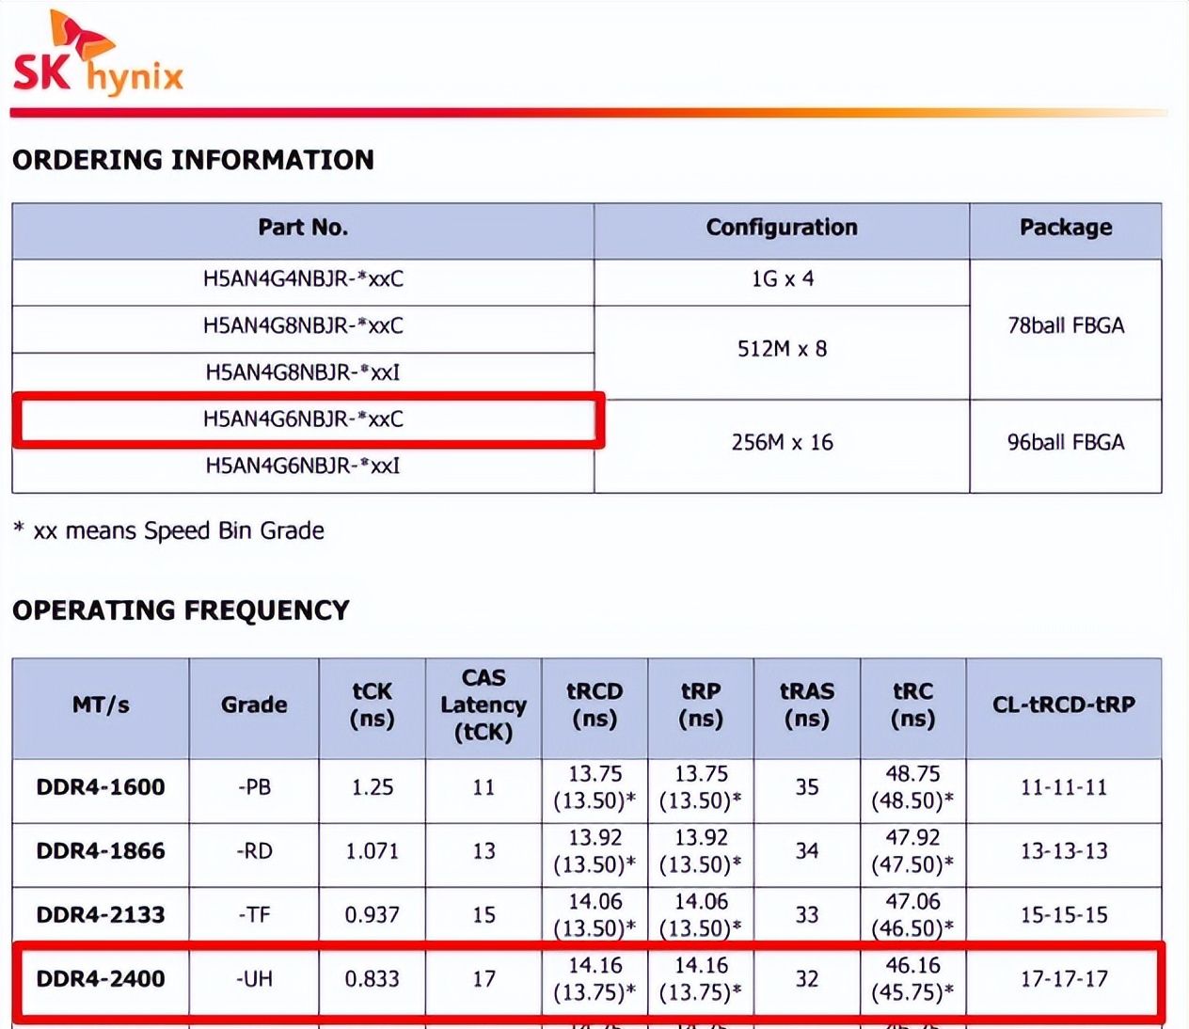Select part number H5AN4G8NBJR-*xxC
This screenshot has width=1189, height=1029.
[x=303, y=326]
